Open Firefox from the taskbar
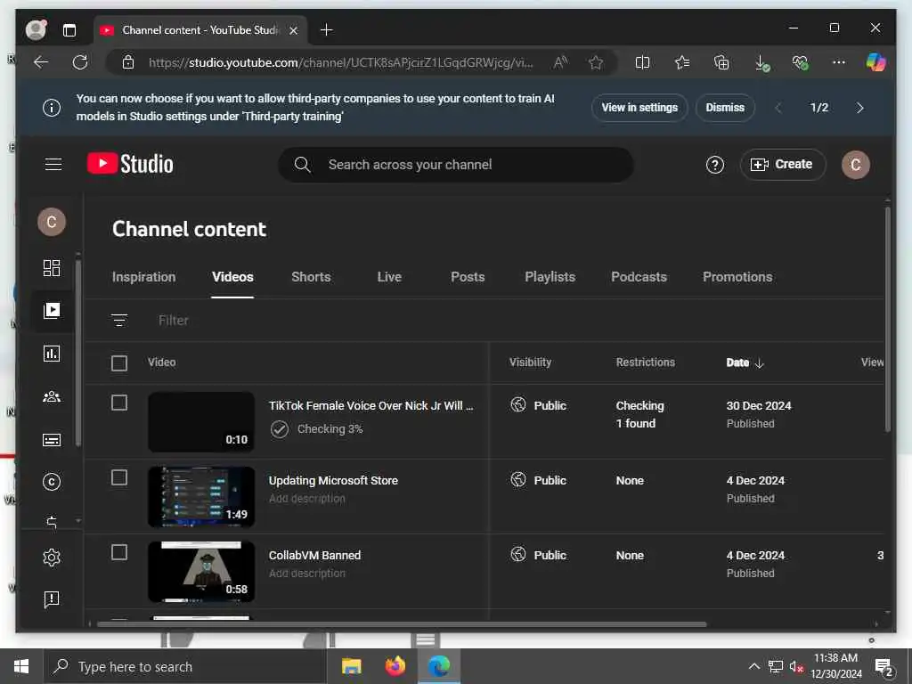 [x=395, y=666]
